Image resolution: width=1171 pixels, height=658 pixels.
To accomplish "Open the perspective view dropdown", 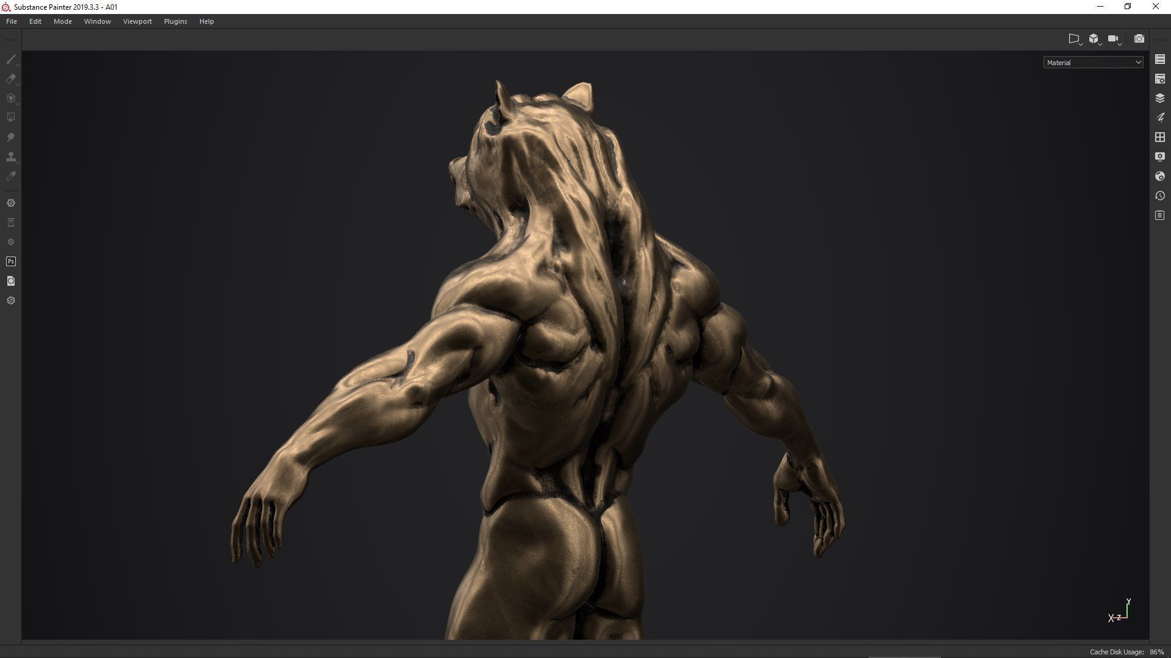I will [1075, 39].
